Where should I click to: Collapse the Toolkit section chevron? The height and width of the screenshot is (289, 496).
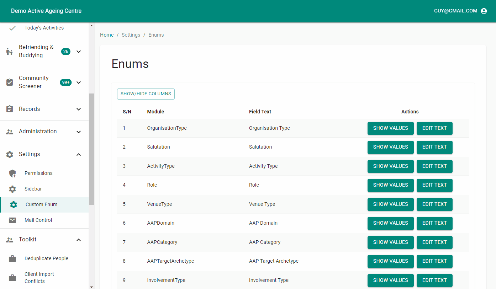pyautogui.click(x=79, y=240)
